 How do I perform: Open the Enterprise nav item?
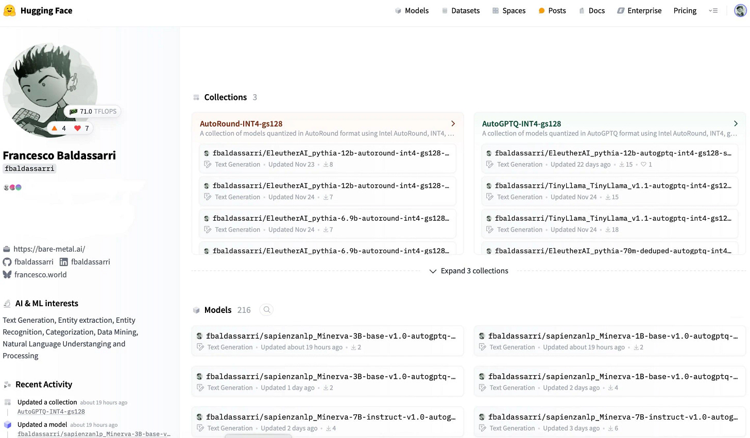tap(639, 10)
